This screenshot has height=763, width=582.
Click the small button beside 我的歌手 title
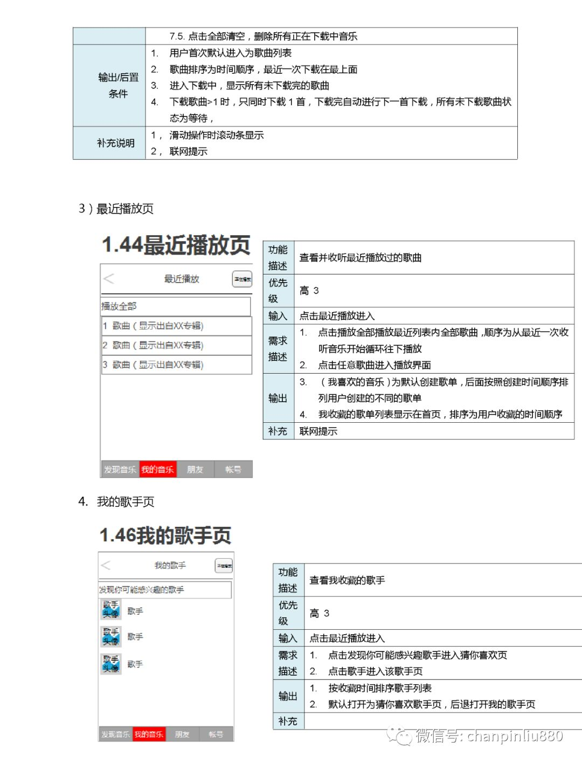[x=224, y=566]
